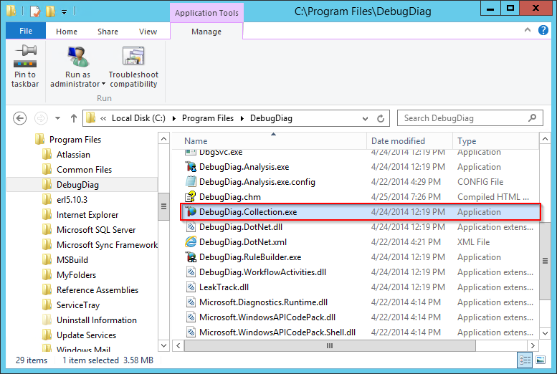Click Run as administrator icon

point(78,57)
